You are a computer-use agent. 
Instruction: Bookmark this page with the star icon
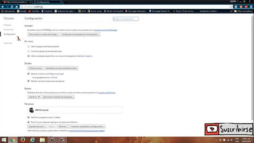point(231,7)
